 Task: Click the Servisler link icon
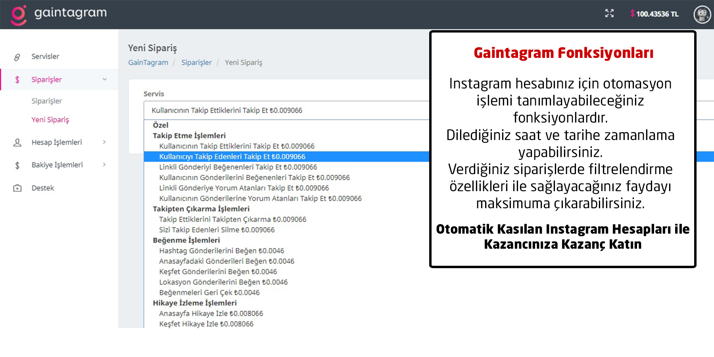click(17, 57)
